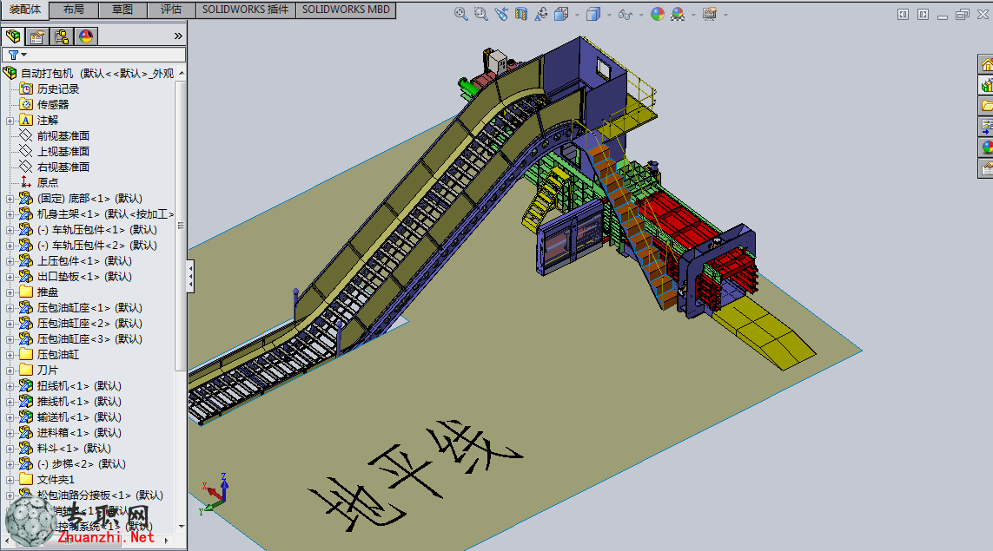
Task: Click the tree filter funnel icon
Action: click(13, 55)
